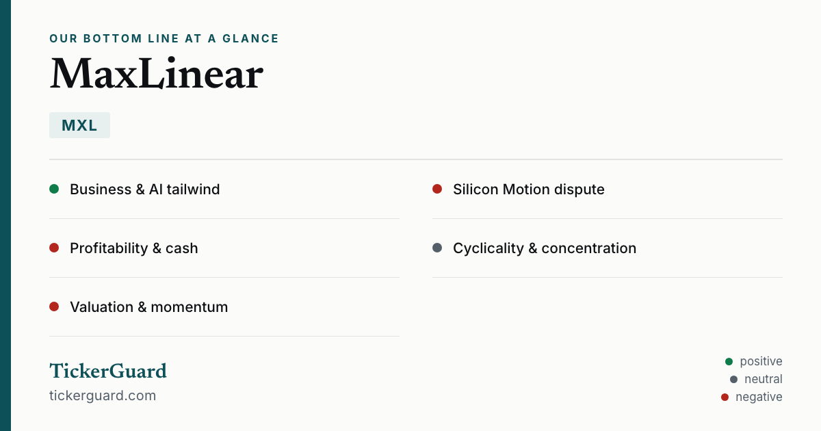Click the MaxLinear company title
The height and width of the screenshot is (431, 821).
pos(156,73)
